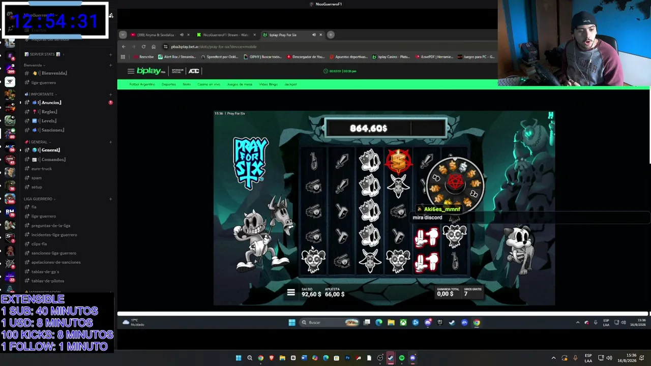This screenshot has width=651, height=366.
Task: Open the Pray For Six game menu
Action: [x=291, y=293]
